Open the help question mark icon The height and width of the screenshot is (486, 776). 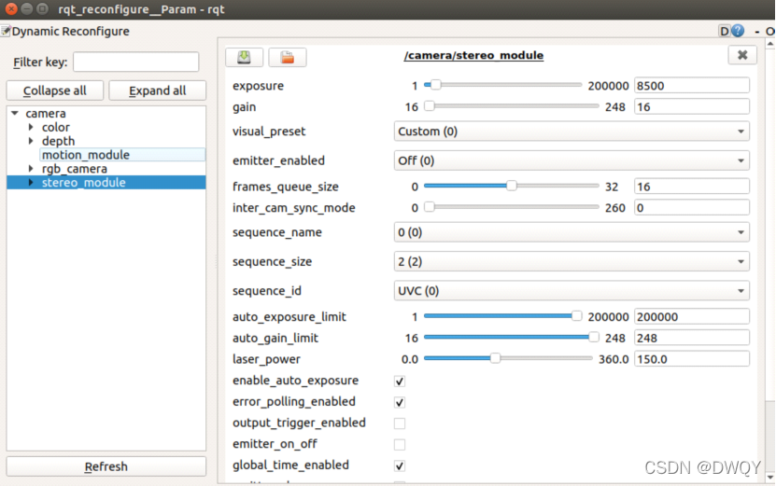click(738, 31)
